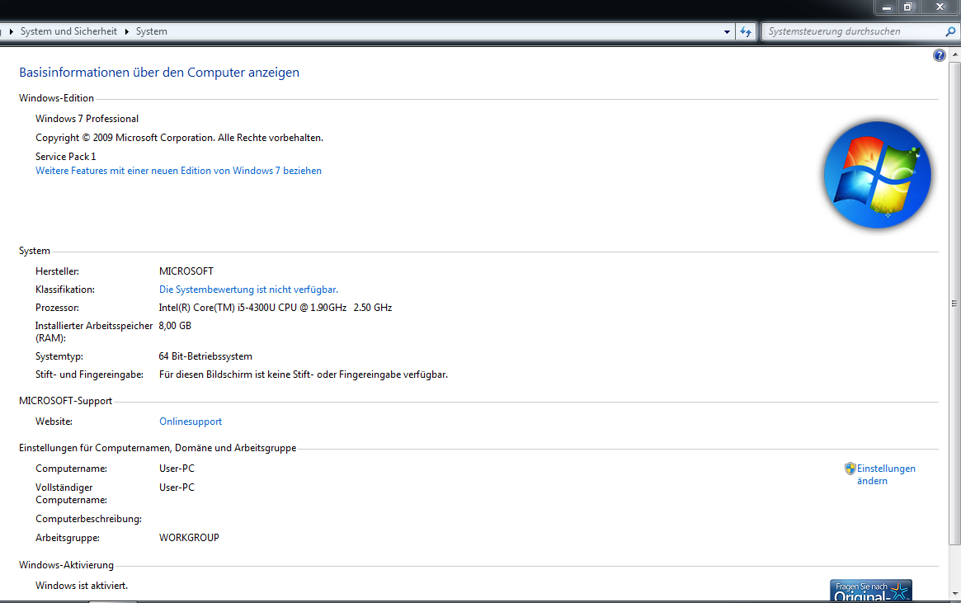The width and height of the screenshot is (961, 603).
Task: Minimize the System window
Action: point(886,7)
